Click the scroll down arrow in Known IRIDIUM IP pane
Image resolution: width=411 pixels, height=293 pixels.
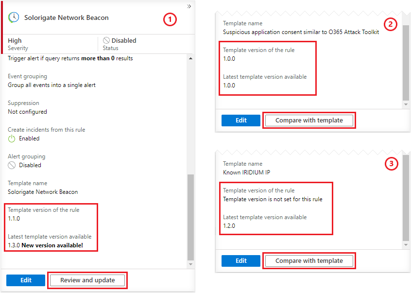coord(406,245)
